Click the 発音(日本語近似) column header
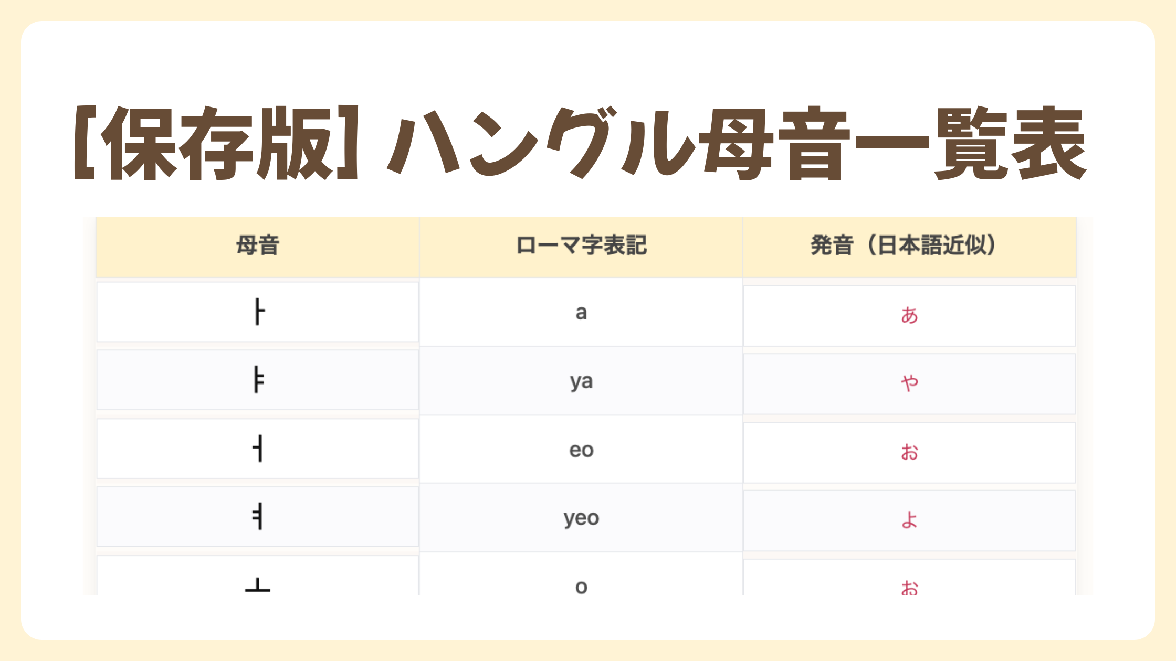The height and width of the screenshot is (661, 1176). [909, 246]
